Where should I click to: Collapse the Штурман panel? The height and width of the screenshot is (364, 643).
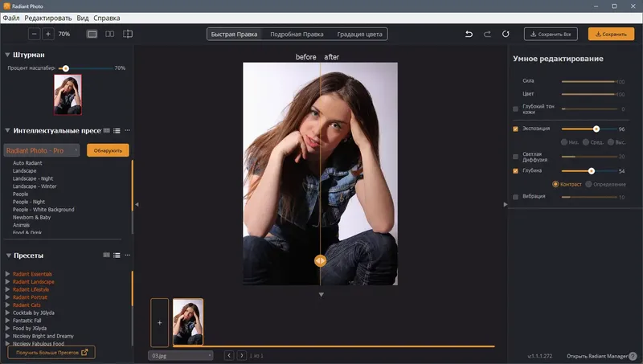coord(7,55)
